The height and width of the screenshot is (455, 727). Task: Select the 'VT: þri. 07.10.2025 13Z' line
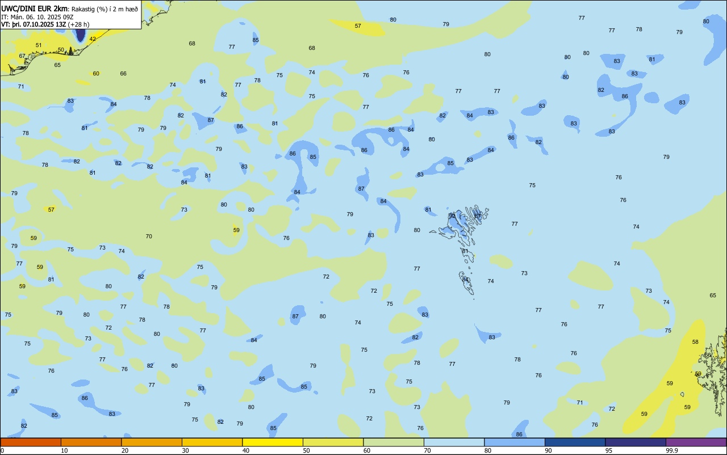point(33,24)
